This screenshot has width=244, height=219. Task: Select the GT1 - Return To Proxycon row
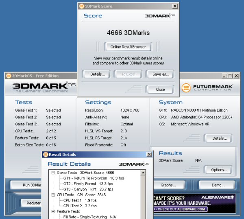pos(94,178)
